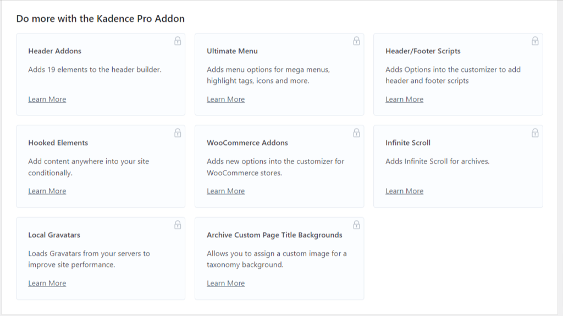Click the lock icon on Hooked Elements card
Screen dimensions: 563x316
pyautogui.click(x=178, y=133)
